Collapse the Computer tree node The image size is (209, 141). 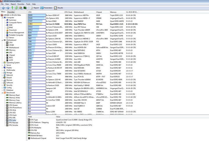coord(2,18)
